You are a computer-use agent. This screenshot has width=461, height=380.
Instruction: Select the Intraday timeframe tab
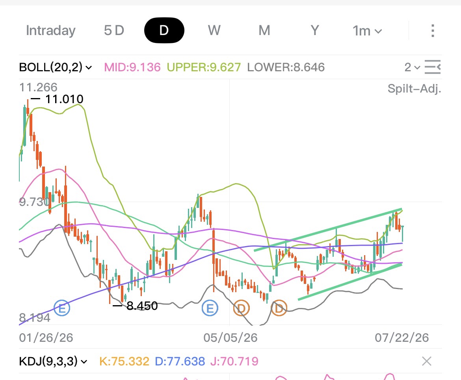50,31
